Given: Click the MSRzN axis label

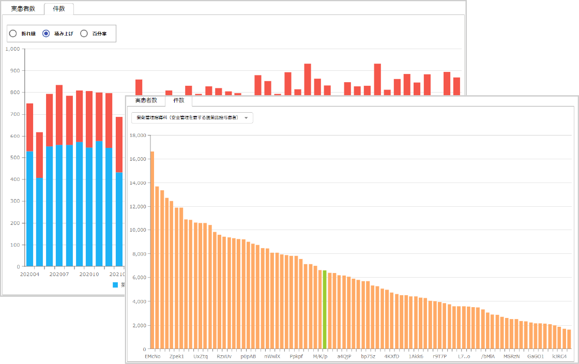Looking at the screenshot, I should click(511, 357).
